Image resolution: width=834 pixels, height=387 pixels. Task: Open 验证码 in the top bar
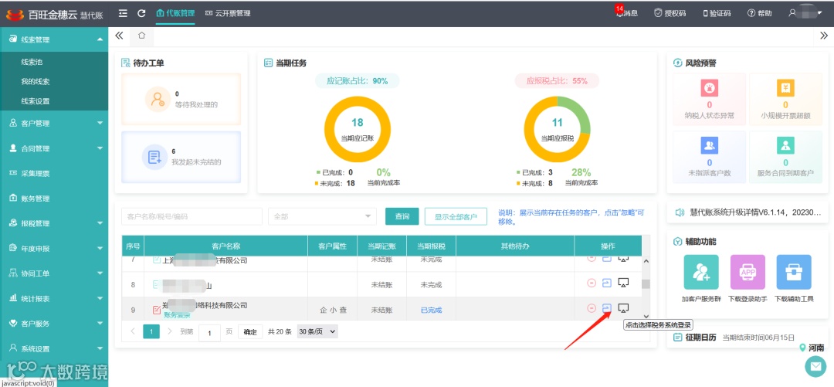pos(717,13)
